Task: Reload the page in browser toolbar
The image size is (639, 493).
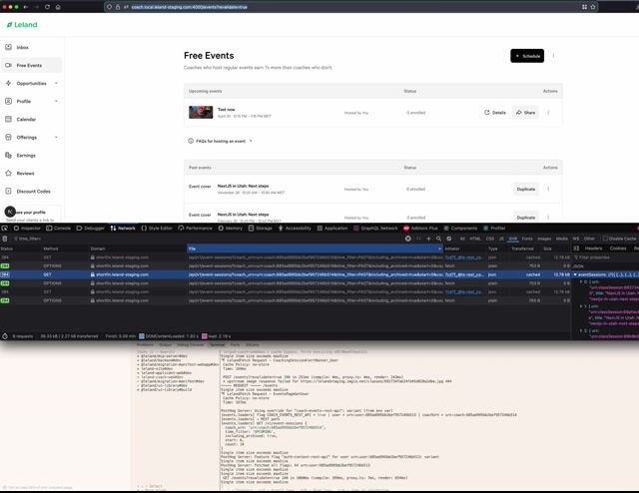Action: (x=47, y=7)
